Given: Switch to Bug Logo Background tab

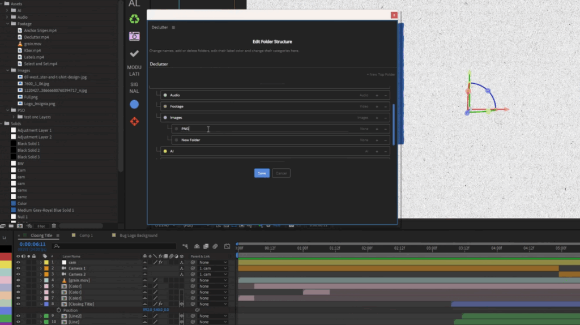Looking at the screenshot, I should [x=138, y=236].
